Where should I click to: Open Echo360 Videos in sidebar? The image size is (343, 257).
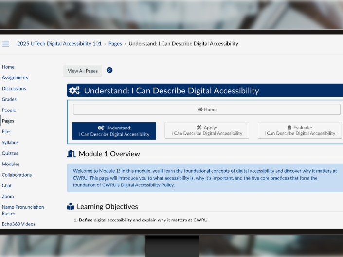[x=18, y=224]
